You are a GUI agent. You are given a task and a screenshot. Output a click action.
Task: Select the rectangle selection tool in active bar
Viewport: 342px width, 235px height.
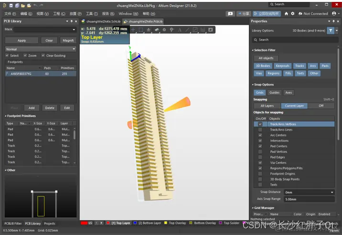pyautogui.click(x=141, y=30)
